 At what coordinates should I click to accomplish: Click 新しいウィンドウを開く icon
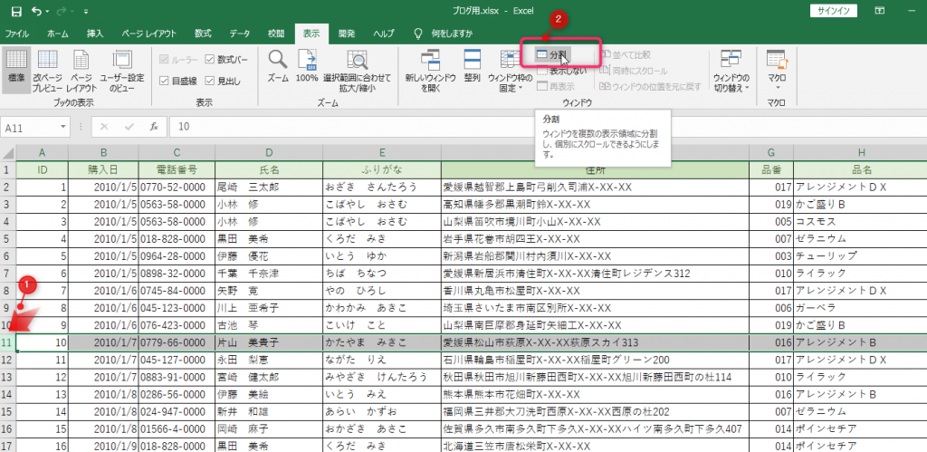click(429, 70)
